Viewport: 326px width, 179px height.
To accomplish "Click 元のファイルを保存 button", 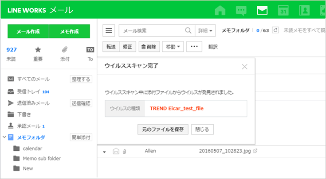I will pos(163,129).
